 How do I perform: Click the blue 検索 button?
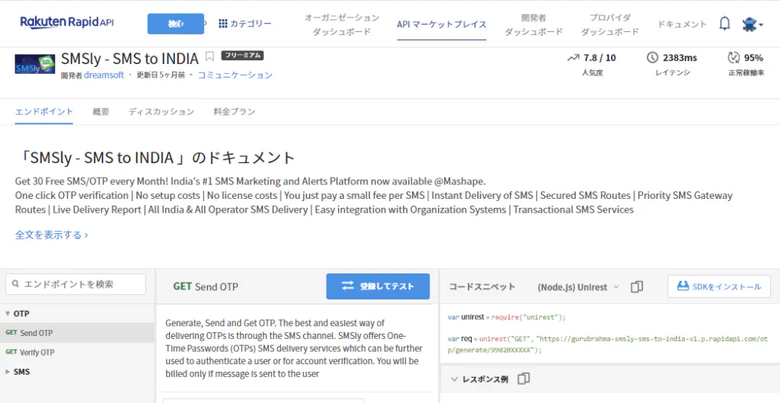point(176,24)
